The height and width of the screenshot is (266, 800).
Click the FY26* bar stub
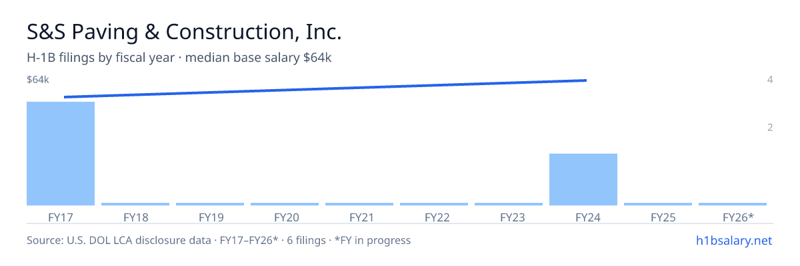[x=733, y=204]
